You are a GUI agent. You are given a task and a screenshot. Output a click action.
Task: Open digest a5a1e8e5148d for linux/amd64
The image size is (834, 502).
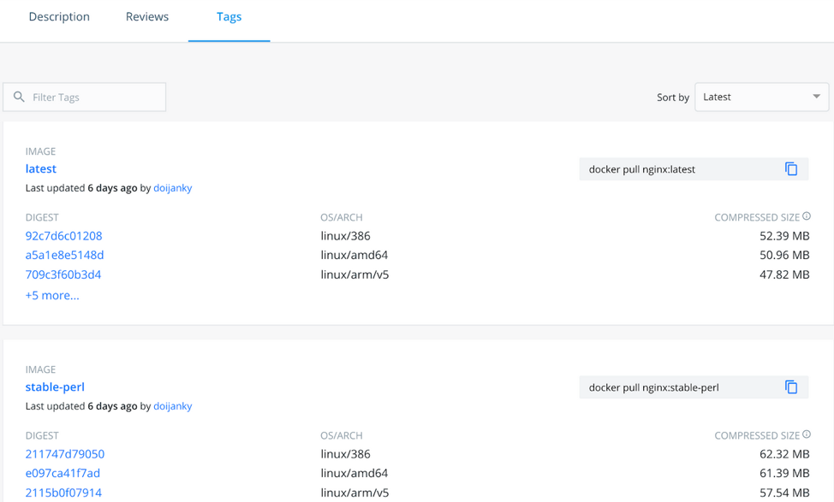pyautogui.click(x=64, y=255)
